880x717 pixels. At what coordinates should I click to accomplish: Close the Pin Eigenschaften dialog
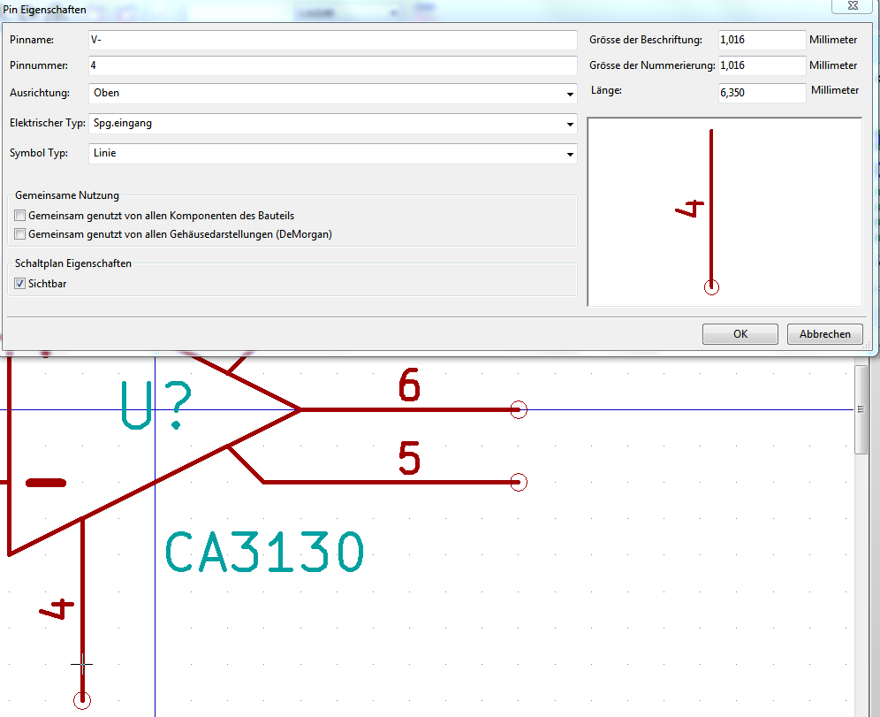point(853,5)
